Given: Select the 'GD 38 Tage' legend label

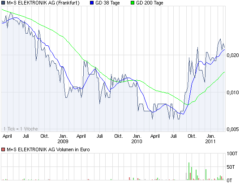Looking at the screenshot, I should coord(107,3).
